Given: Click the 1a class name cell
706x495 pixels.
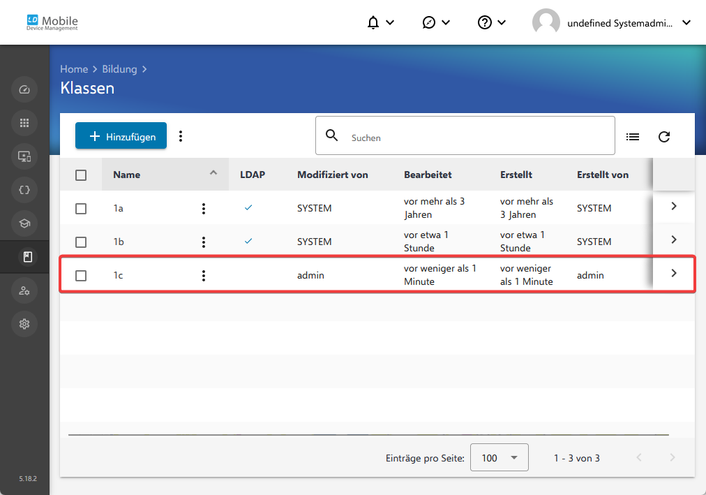Looking at the screenshot, I should (118, 209).
